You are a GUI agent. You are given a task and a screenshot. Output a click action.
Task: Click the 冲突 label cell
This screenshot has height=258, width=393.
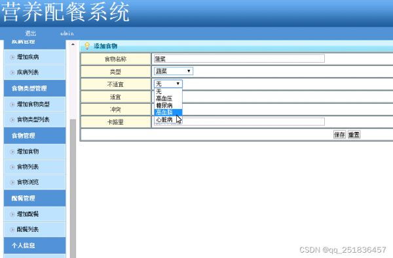point(115,109)
